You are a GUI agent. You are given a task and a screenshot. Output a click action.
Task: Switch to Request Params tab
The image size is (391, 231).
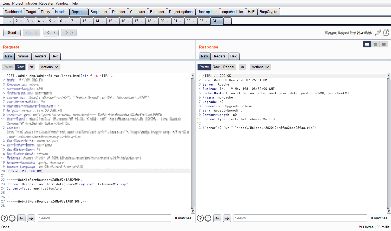click(22, 56)
